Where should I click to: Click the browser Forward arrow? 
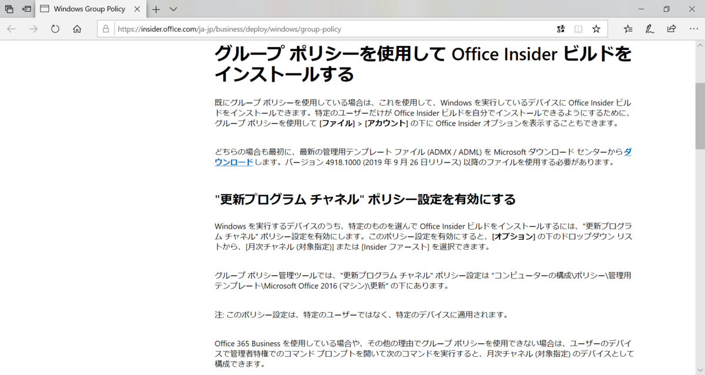pyautogui.click(x=33, y=29)
